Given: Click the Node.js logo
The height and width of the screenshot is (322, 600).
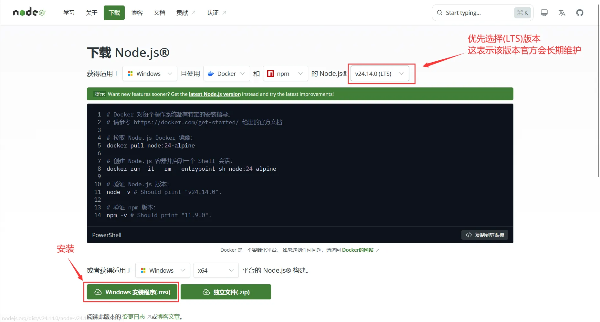Looking at the screenshot, I should pyautogui.click(x=29, y=12).
